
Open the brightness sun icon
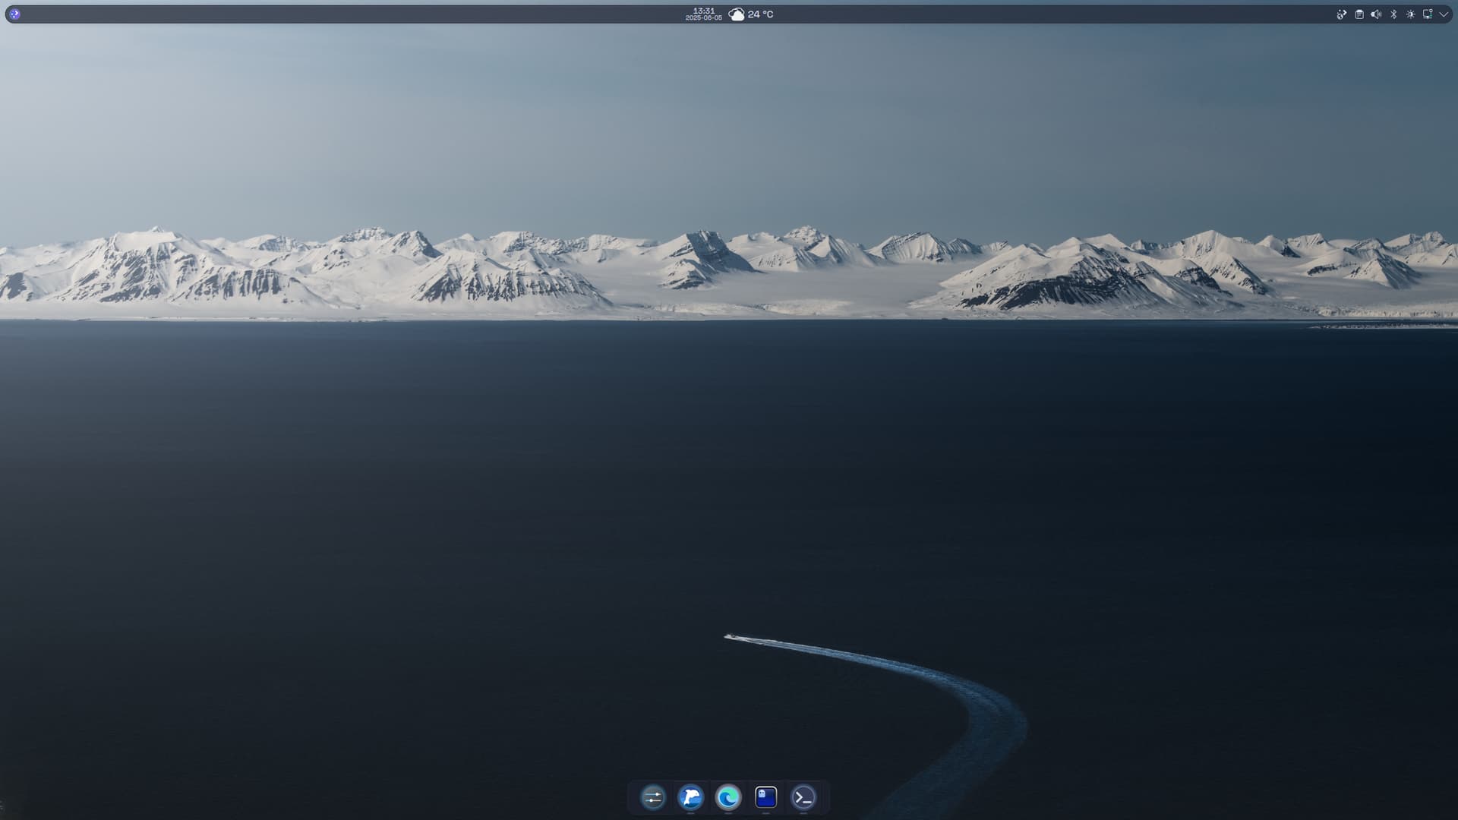coord(1410,14)
